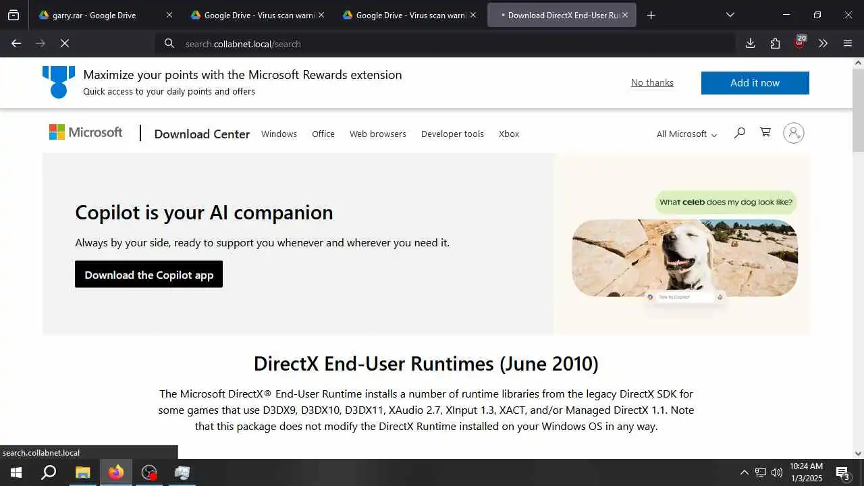864x486 pixels.
Task: Expand the All Microsoft dropdown
Action: pyautogui.click(x=686, y=134)
